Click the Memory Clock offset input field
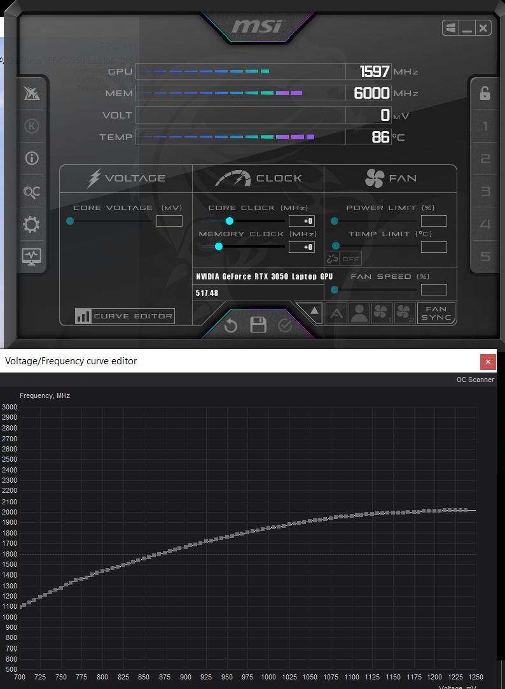The width and height of the screenshot is (505, 689). (x=301, y=247)
